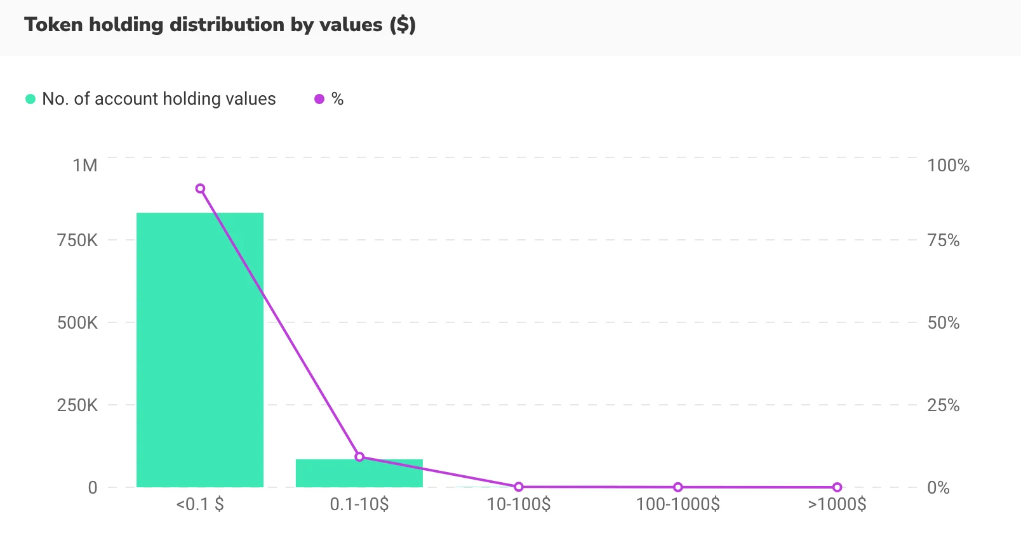Select the purple data point at 100-1000$

point(678,487)
